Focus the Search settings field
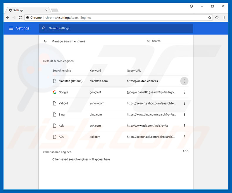 click(x=116, y=28)
